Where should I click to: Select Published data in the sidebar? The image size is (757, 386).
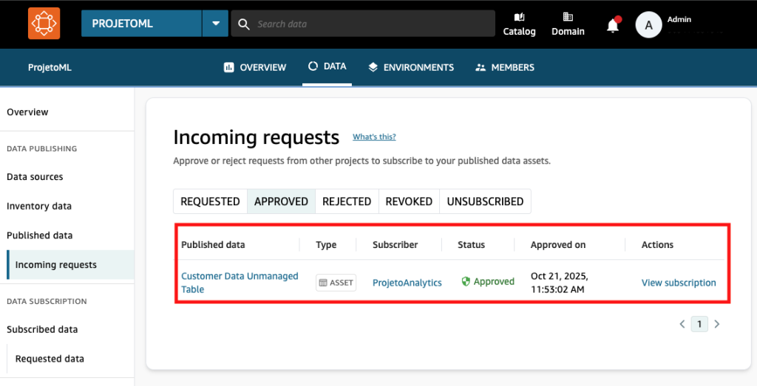click(40, 235)
